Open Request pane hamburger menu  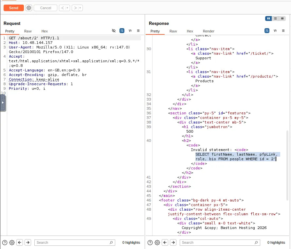(x=138, y=31)
